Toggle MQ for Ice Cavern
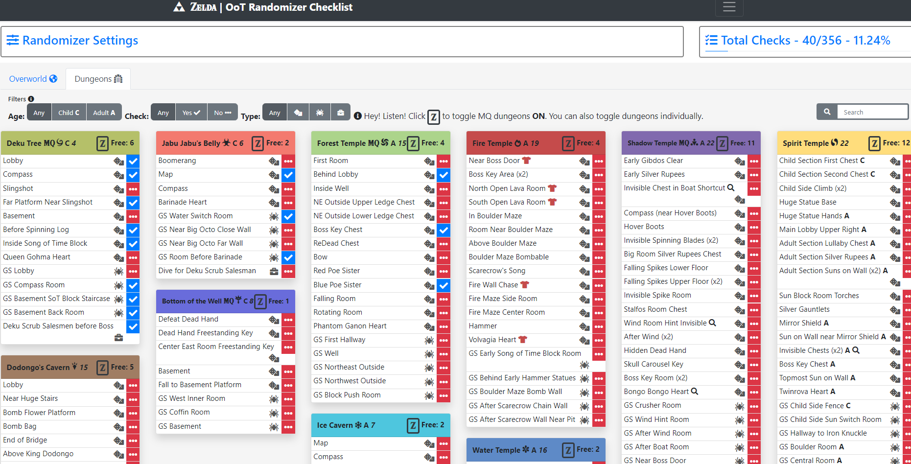The image size is (911, 464). (x=413, y=425)
